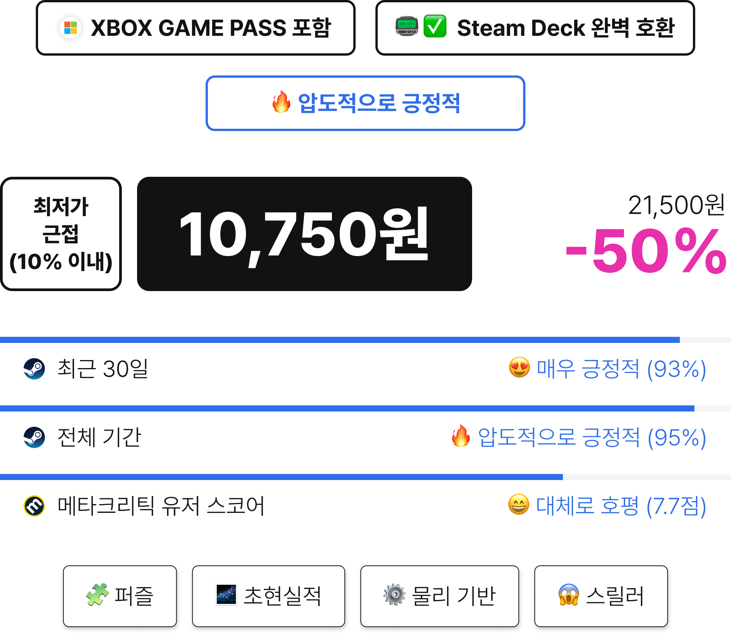Open the 매우 긍정적 (93%) review link
Image resolution: width=731 pixels, height=634 pixels.
point(621,369)
